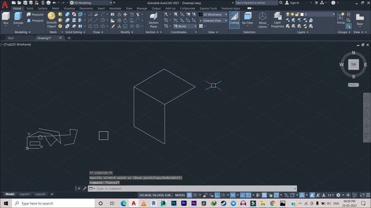371x208 pixels.
Task: Click the TOP face of the ViewCube
Action: click(353, 64)
